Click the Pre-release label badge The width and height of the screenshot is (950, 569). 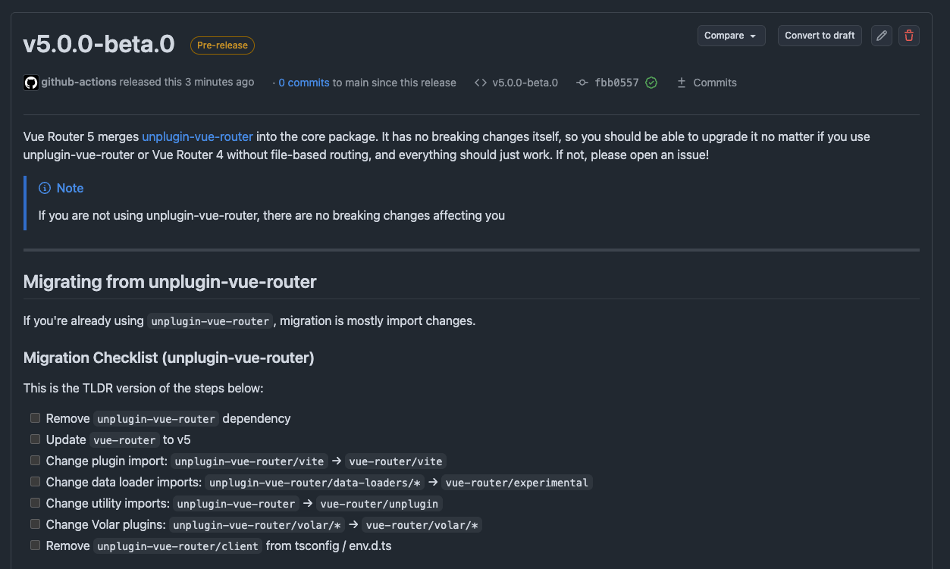tap(222, 45)
